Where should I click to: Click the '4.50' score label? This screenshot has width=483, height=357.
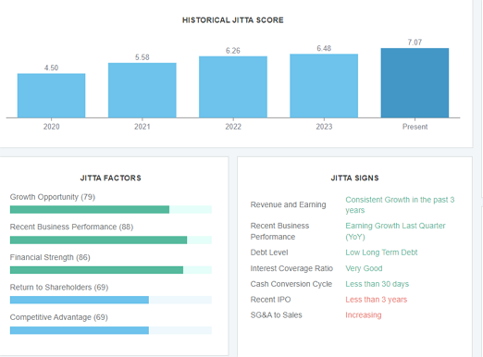(x=51, y=68)
